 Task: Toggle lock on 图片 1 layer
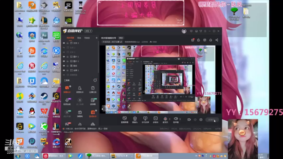point(68,57)
